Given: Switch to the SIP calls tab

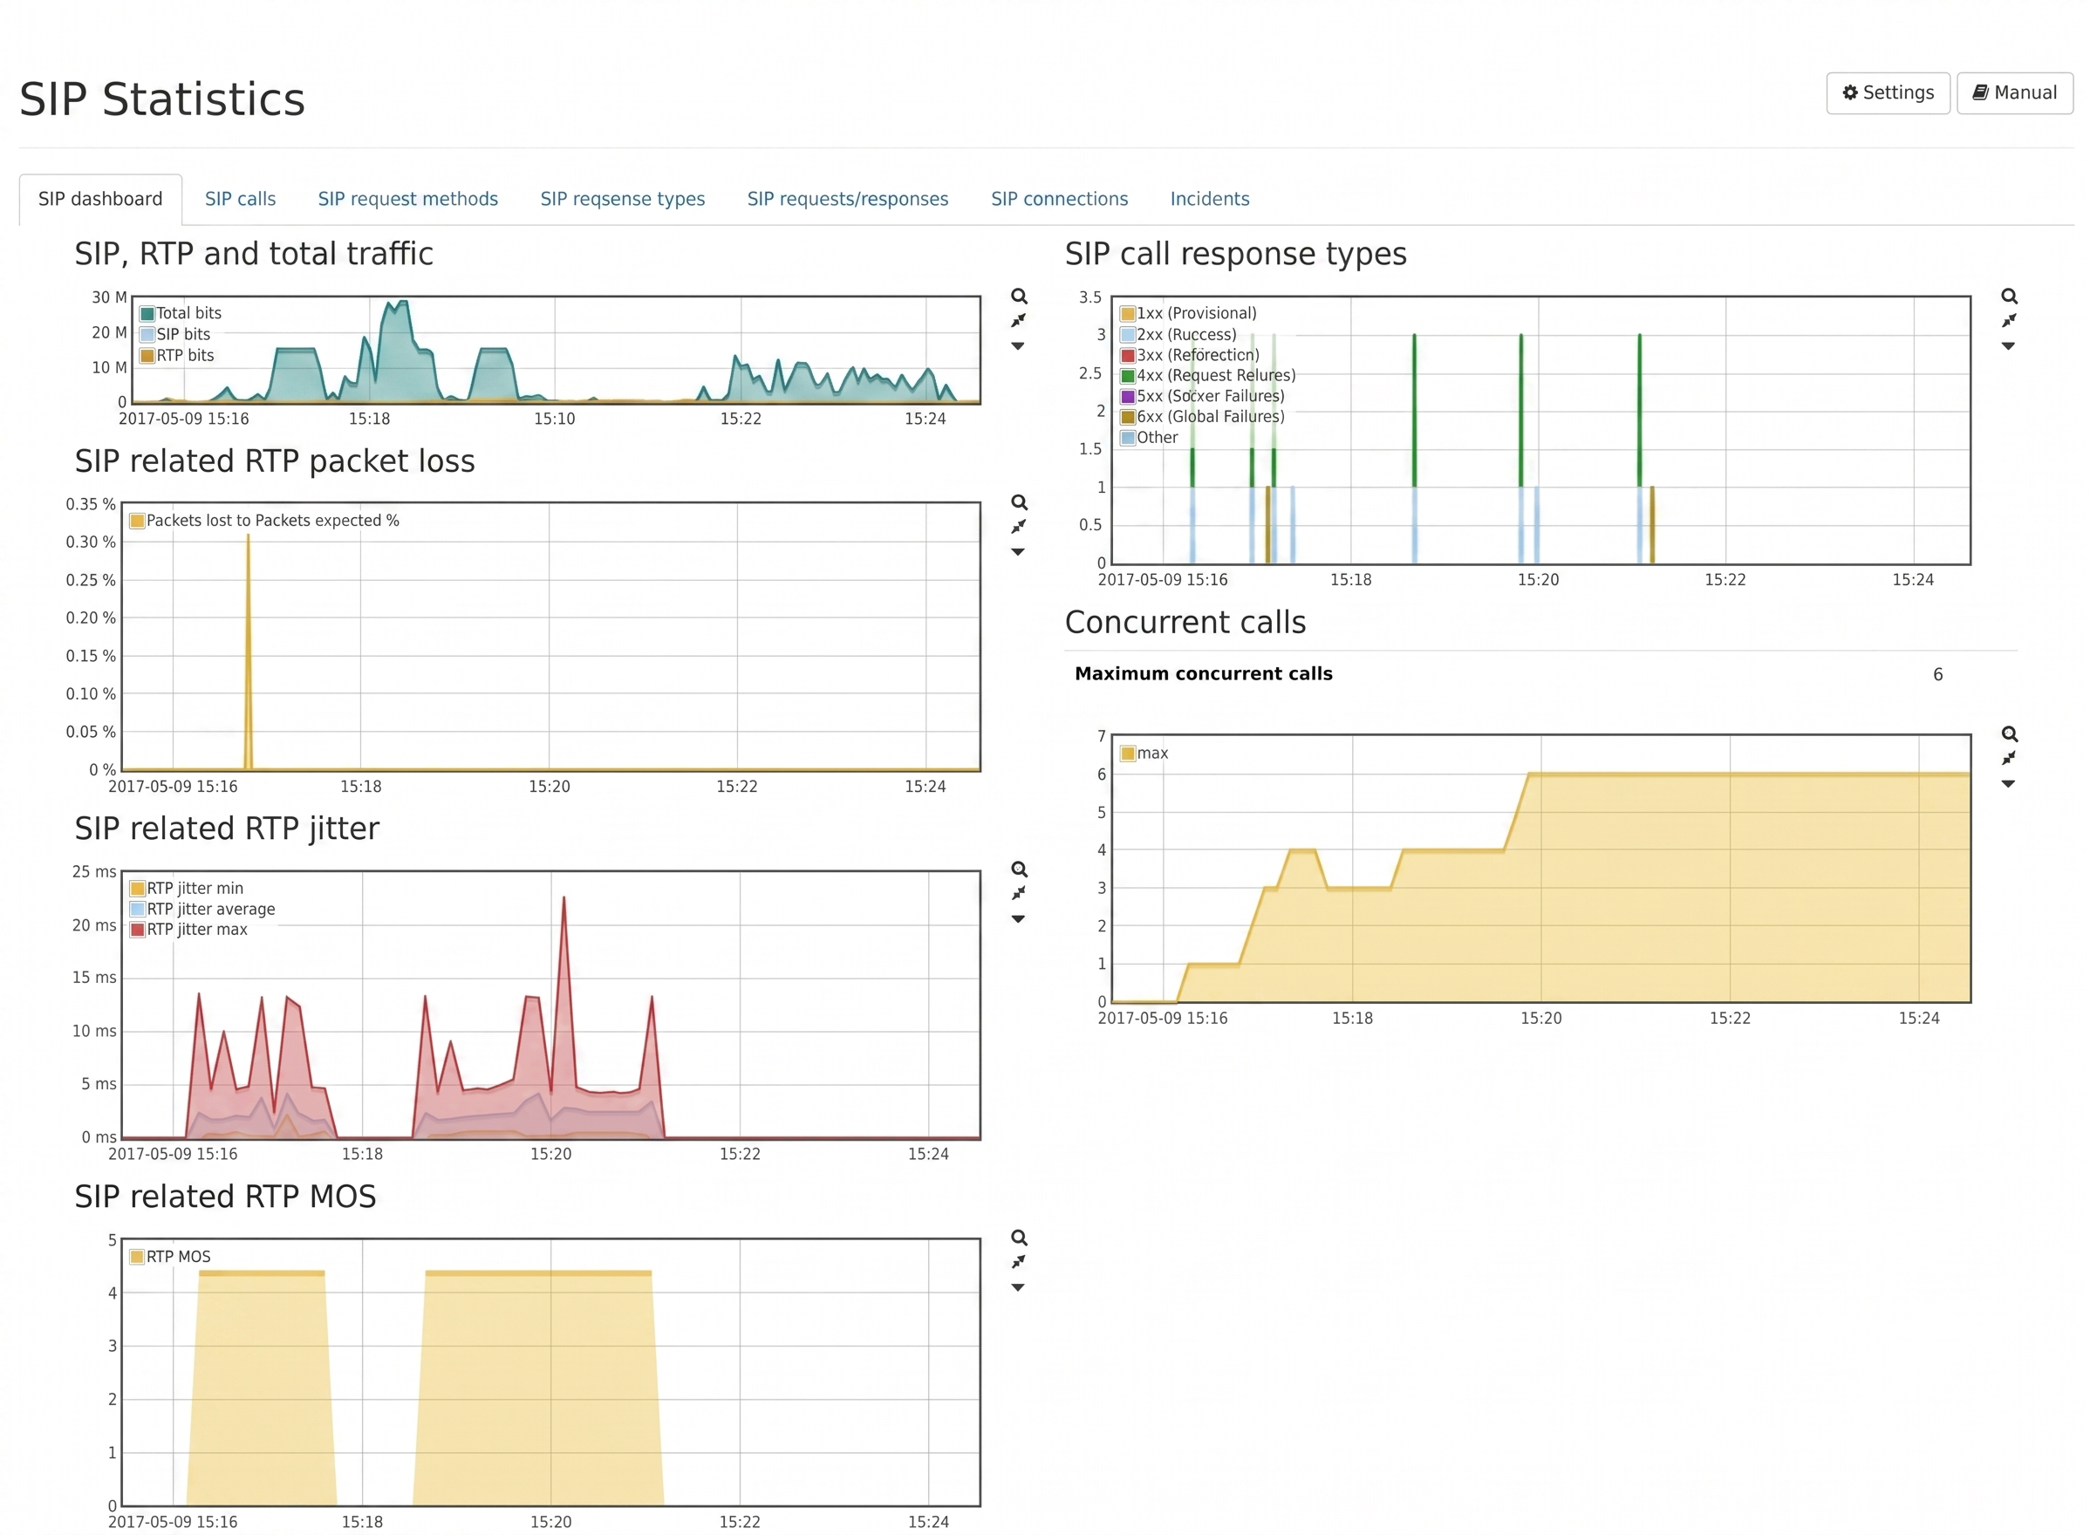Looking at the screenshot, I should pyautogui.click(x=240, y=199).
